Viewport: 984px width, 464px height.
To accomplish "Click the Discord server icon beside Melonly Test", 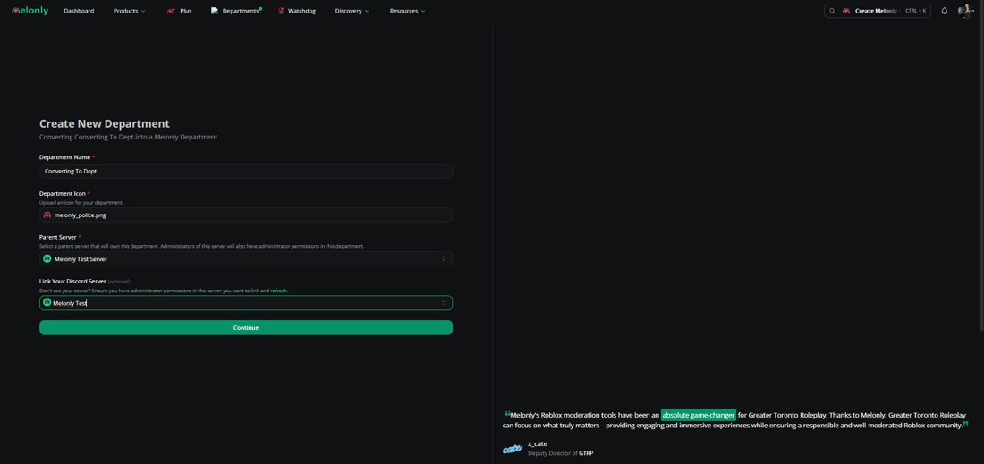I will pos(47,302).
